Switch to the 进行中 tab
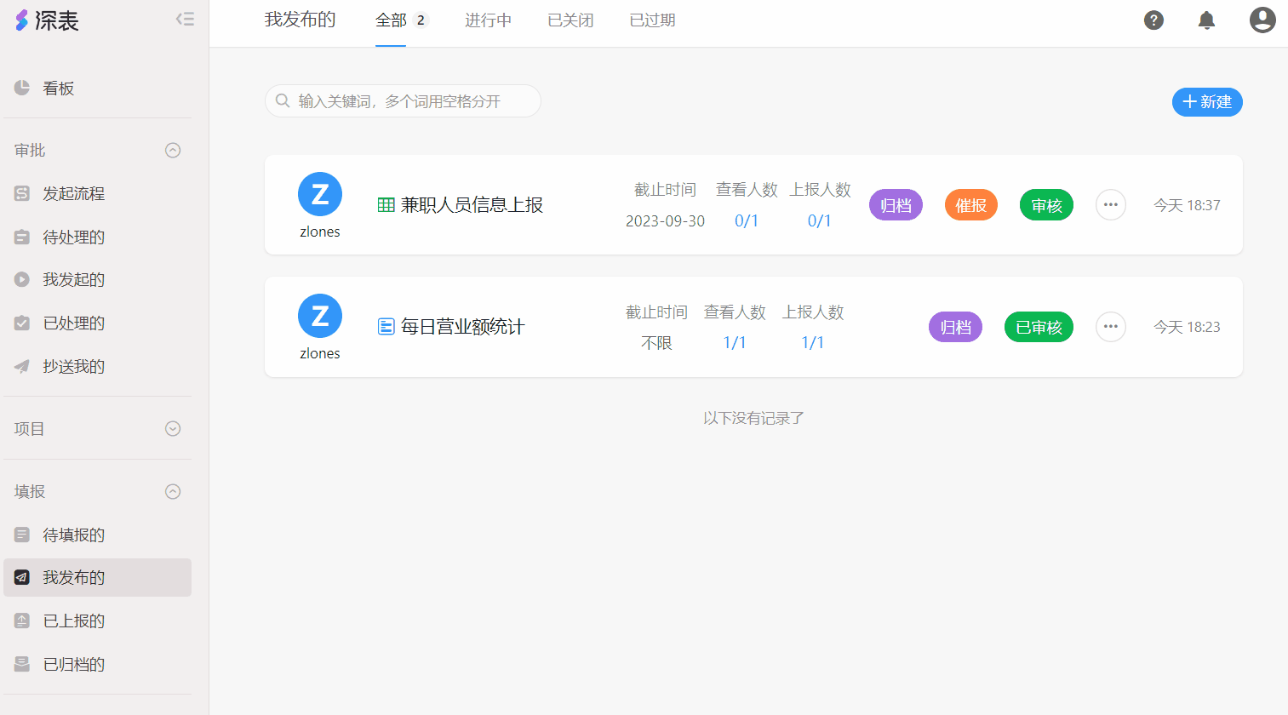This screenshot has width=1288, height=715. pos(488,20)
